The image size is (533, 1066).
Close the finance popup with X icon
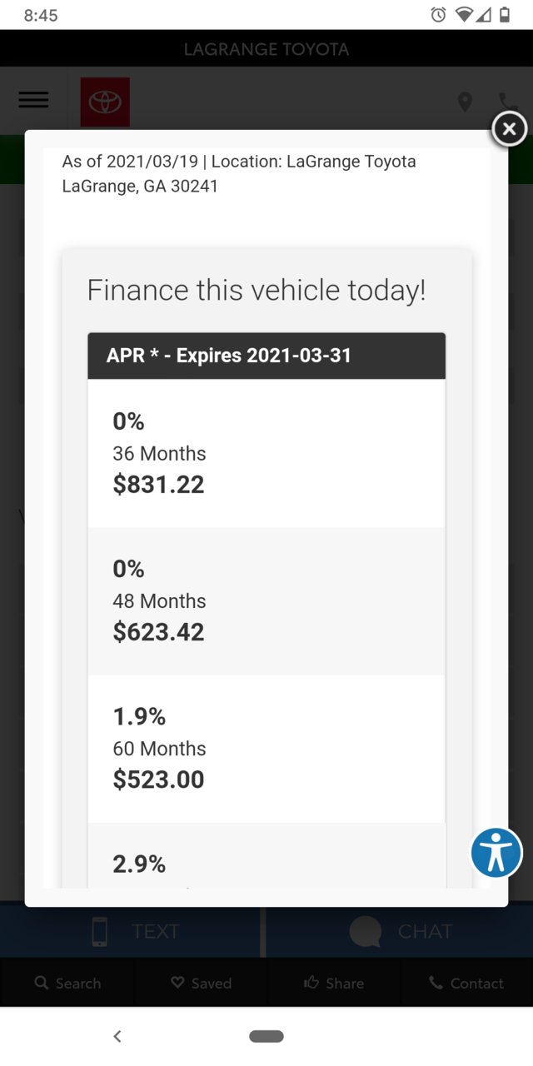pyautogui.click(x=510, y=129)
